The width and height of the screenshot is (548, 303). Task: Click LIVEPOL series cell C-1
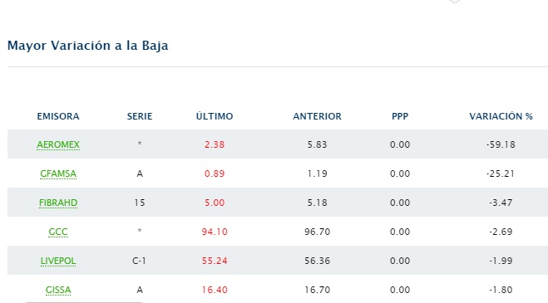(x=139, y=261)
